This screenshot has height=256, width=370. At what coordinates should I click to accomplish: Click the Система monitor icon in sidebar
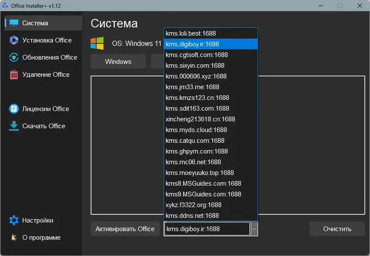pyautogui.click(x=14, y=23)
